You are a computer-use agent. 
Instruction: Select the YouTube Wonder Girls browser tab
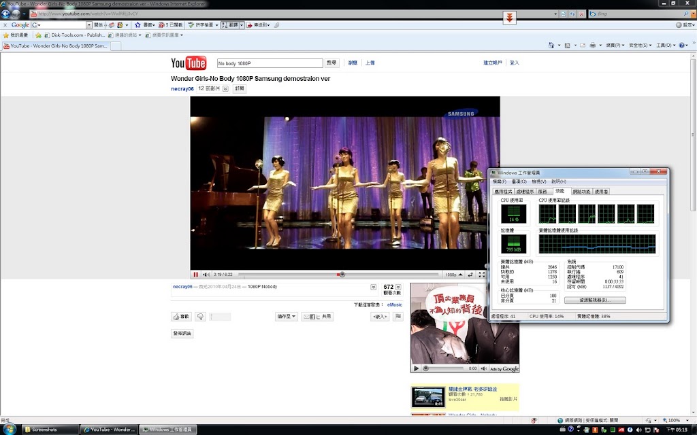pyautogui.click(x=56, y=46)
